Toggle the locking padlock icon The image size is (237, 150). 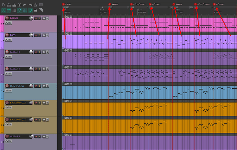36,10
